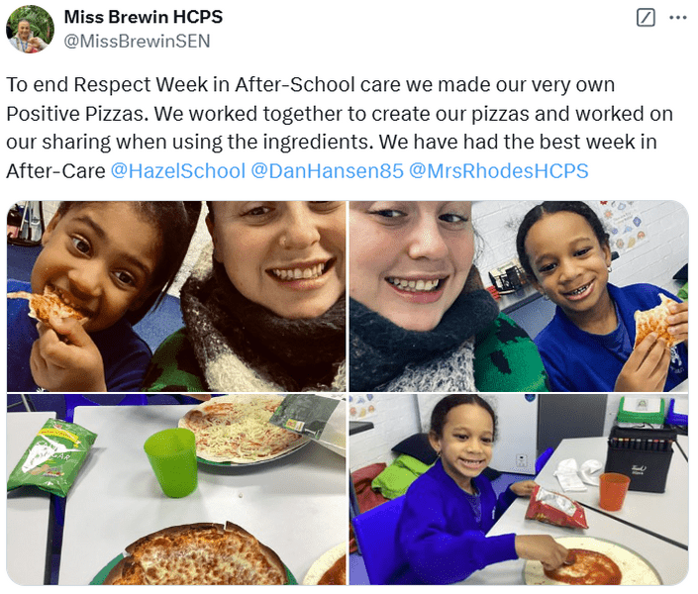
Task: Click the red grated cheese packet on the table
Action: tap(556, 508)
